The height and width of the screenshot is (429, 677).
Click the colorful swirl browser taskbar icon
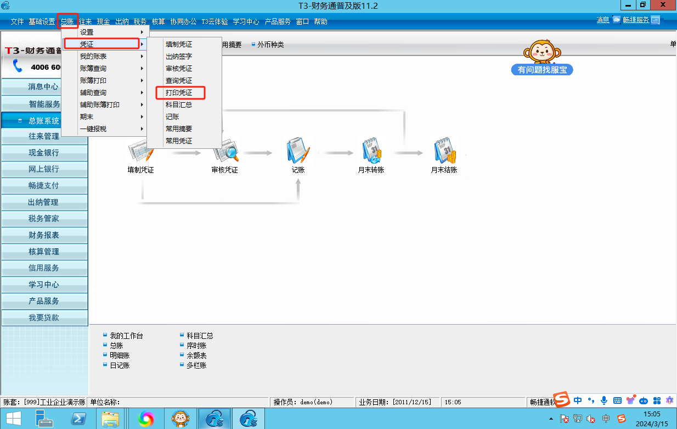click(x=146, y=419)
